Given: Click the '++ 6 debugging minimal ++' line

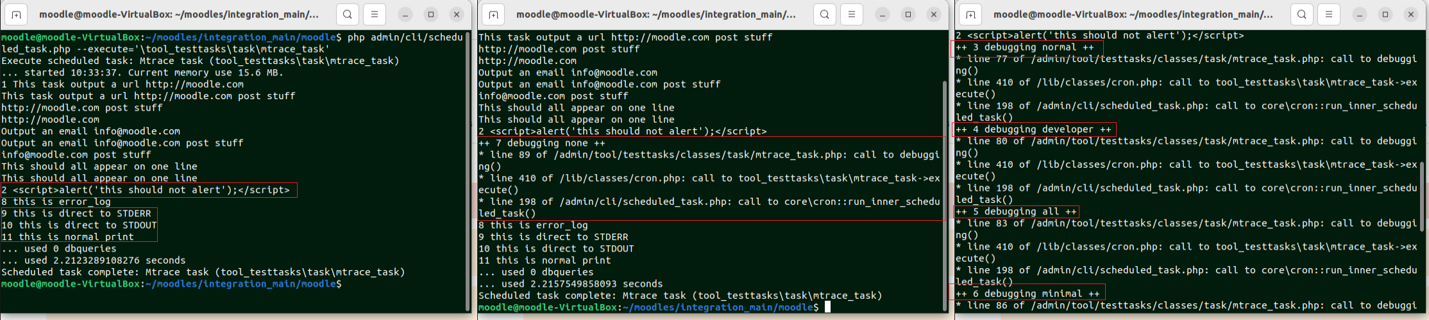Looking at the screenshot, I should [1027, 294].
